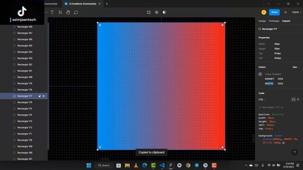Open the tab list chevron in the title bar

coord(268,4)
